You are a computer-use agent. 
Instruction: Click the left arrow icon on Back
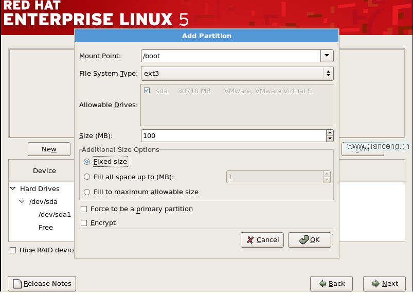322,284
